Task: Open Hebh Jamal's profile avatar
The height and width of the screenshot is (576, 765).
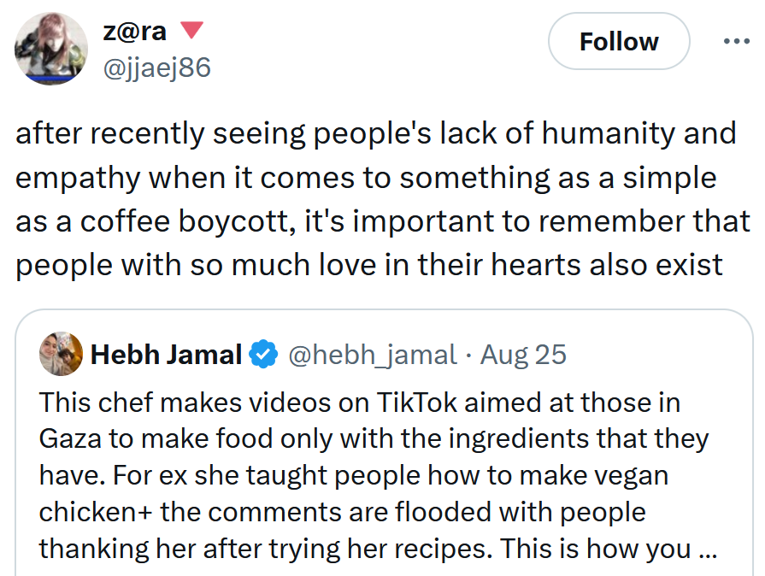Action: point(61,353)
